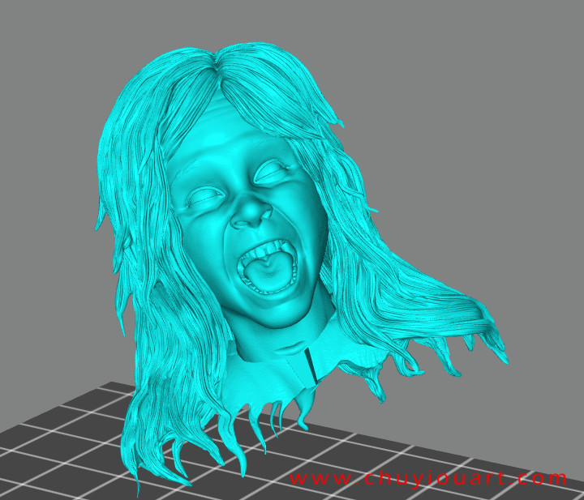The height and width of the screenshot is (500, 584).
Task: Select the model's open mouth
Action: [264, 267]
